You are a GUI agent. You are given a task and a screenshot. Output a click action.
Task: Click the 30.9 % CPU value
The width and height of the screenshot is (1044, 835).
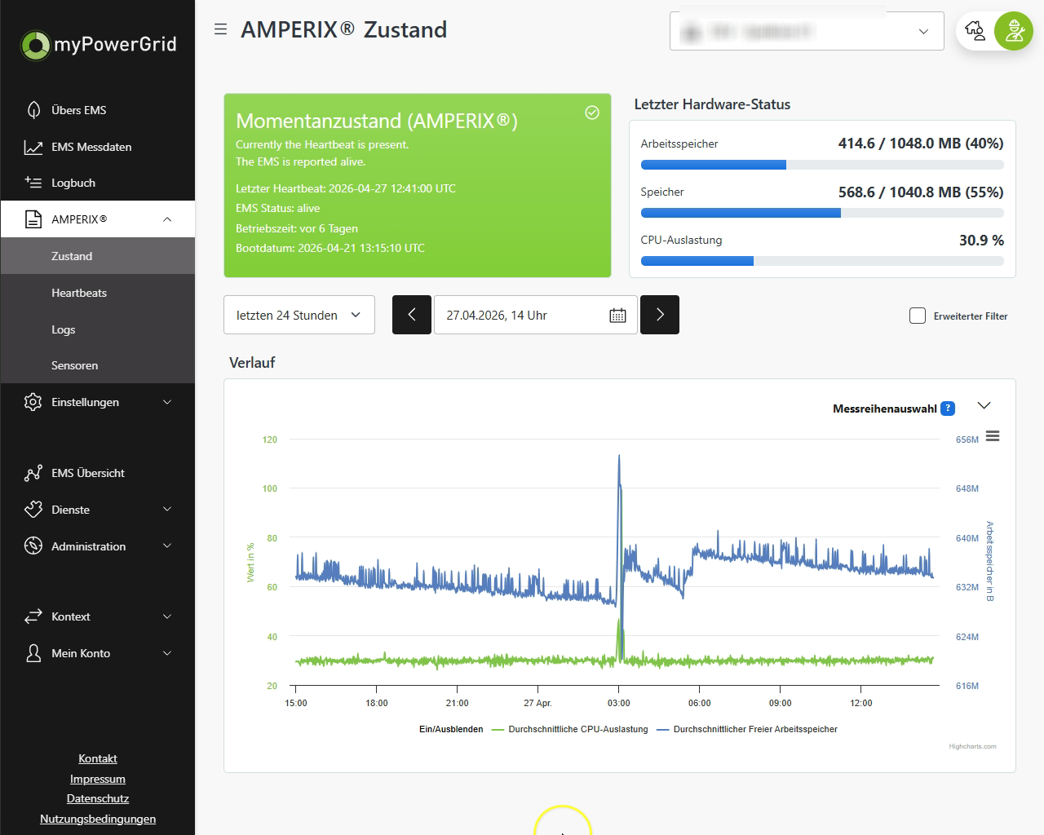click(981, 240)
